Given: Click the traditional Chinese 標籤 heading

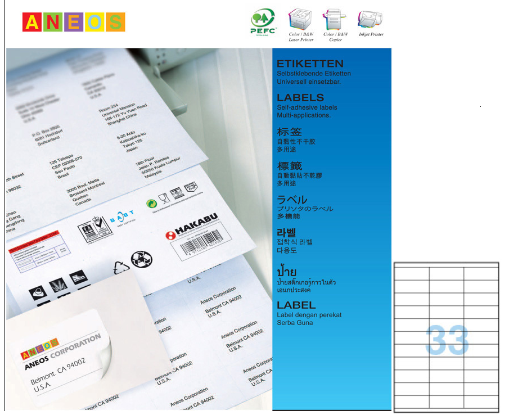Looking at the screenshot, I should pyautogui.click(x=289, y=166).
